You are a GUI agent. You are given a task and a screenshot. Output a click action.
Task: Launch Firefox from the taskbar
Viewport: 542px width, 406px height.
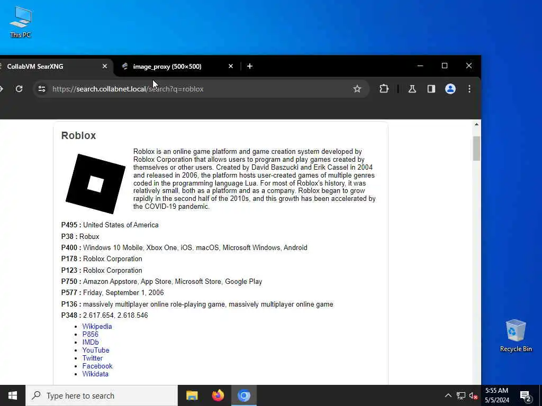click(218, 395)
